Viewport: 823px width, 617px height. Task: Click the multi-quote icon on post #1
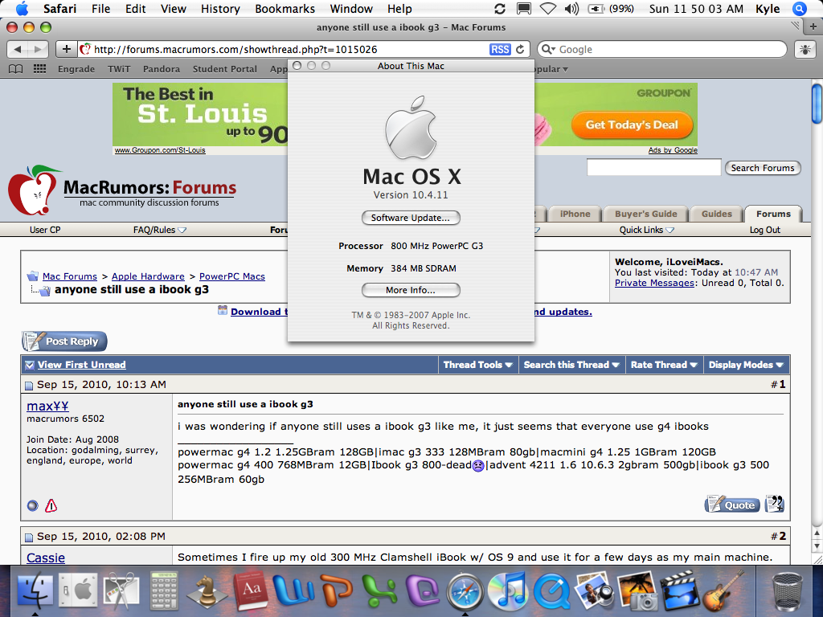point(775,504)
